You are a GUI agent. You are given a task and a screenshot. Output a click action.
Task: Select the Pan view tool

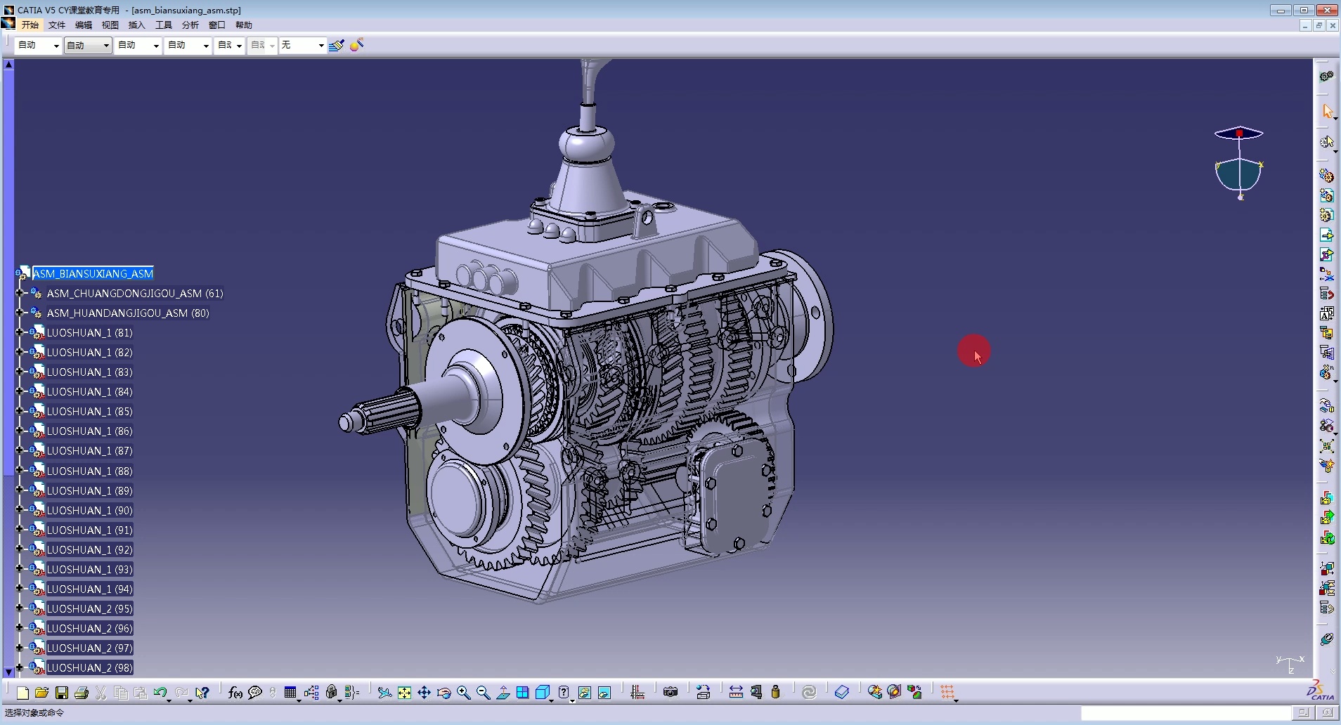425,693
